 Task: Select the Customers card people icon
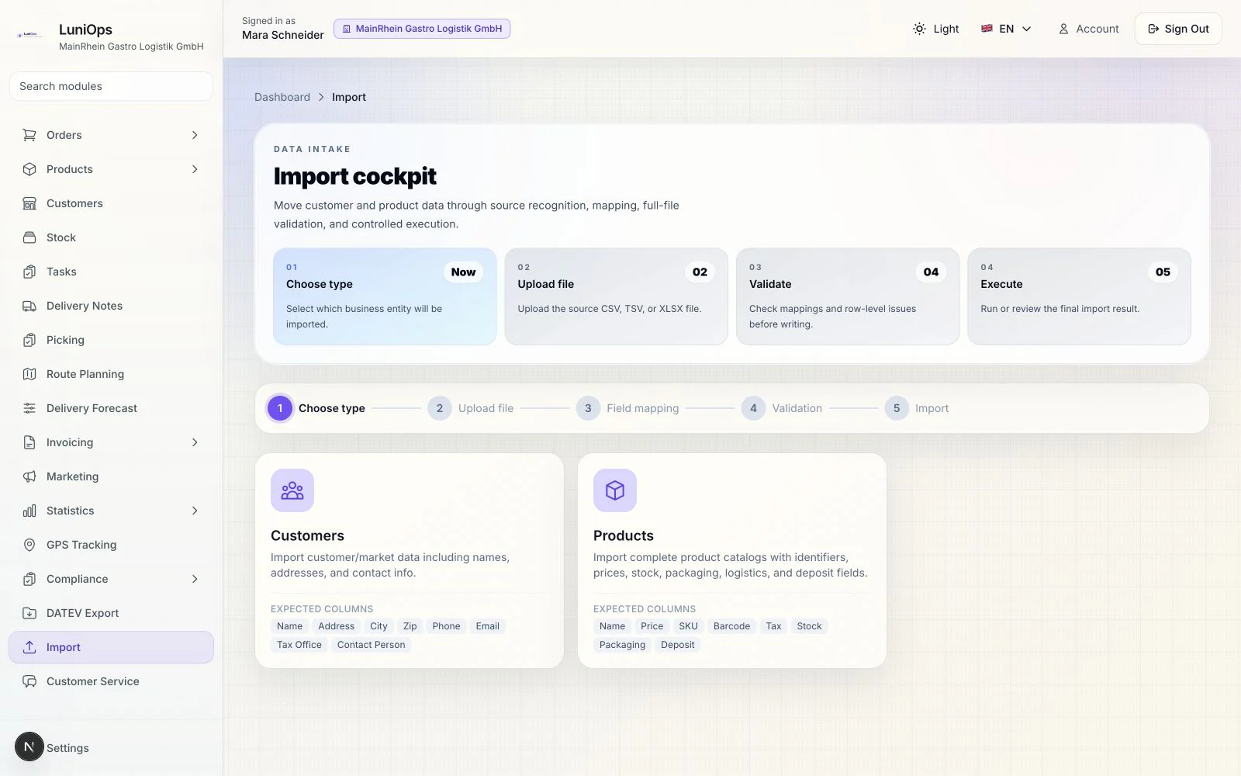[x=292, y=490]
